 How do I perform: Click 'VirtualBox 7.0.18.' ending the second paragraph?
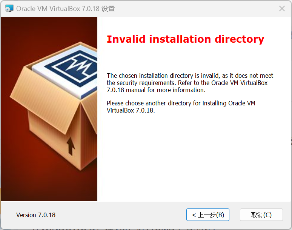click(131, 110)
